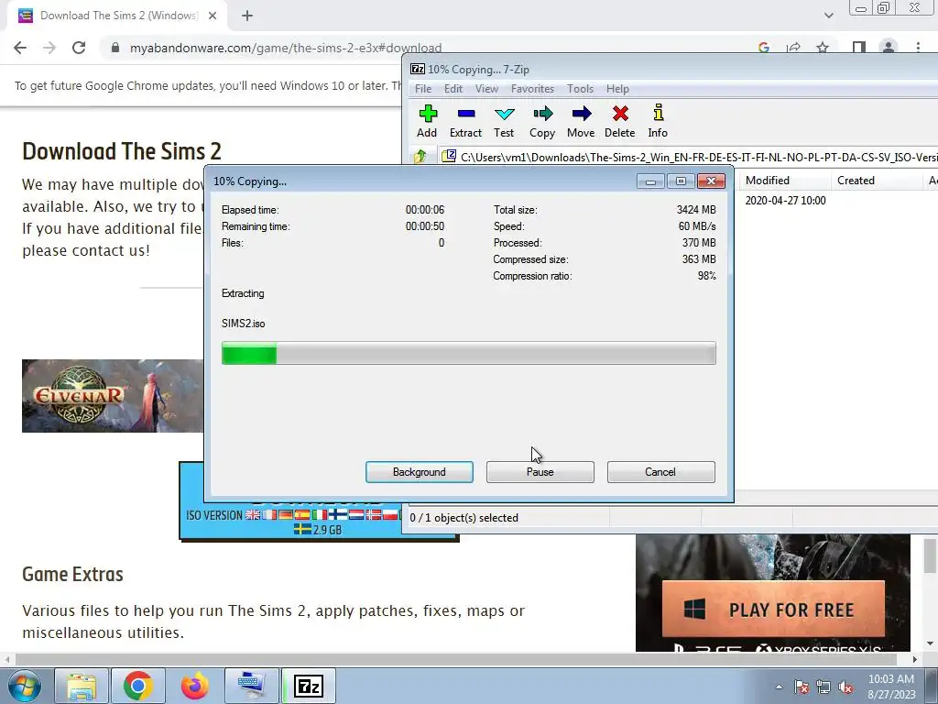Click Chrome forward arrow
Viewport: 938px width, 704px height.
49,48
